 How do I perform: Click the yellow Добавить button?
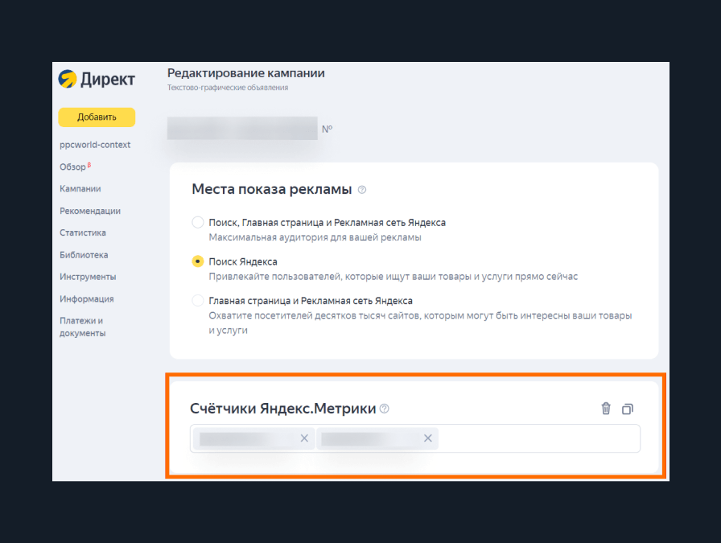pyautogui.click(x=97, y=117)
